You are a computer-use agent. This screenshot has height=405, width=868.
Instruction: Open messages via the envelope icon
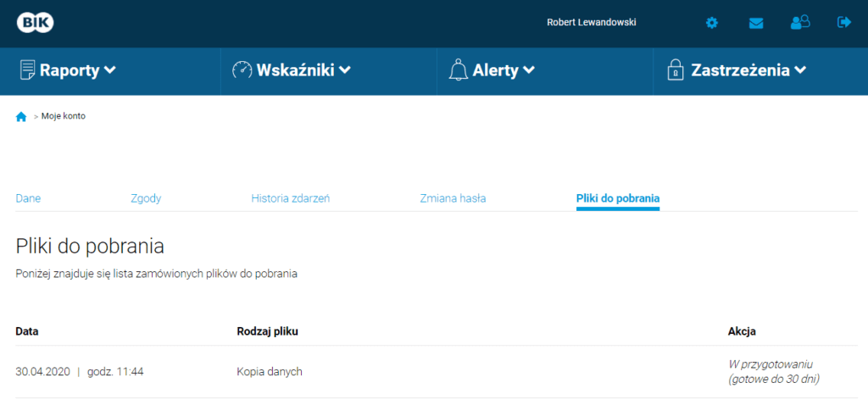click(756, 23)
